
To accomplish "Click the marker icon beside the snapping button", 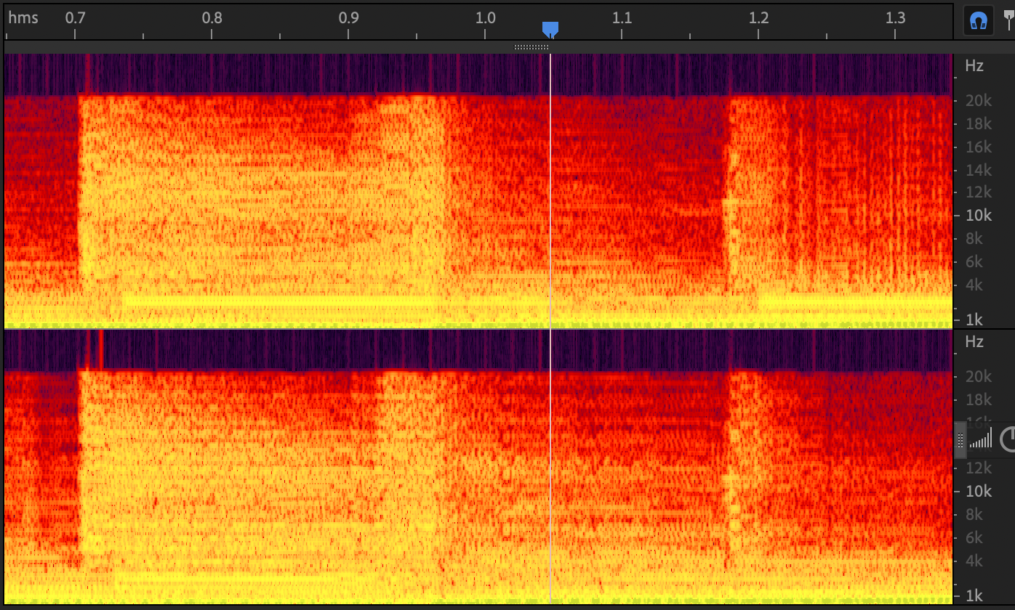I will tap(1009, 20).
